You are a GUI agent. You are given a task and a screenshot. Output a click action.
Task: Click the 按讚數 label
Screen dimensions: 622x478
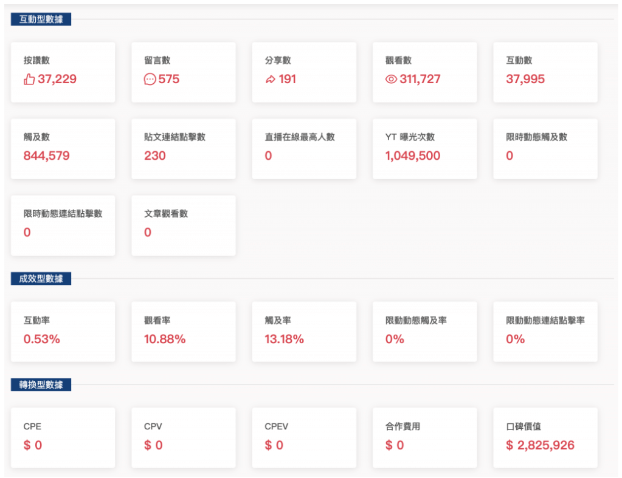pyautogui.click(x=36, y=60)
